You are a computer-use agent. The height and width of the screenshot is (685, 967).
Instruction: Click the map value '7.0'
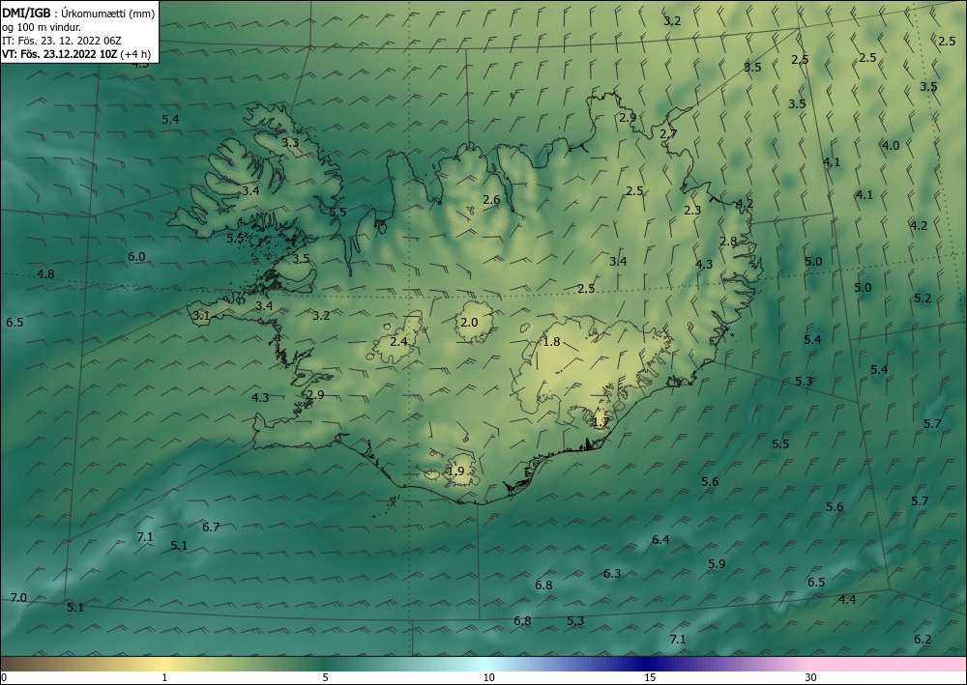pos(18,597)
